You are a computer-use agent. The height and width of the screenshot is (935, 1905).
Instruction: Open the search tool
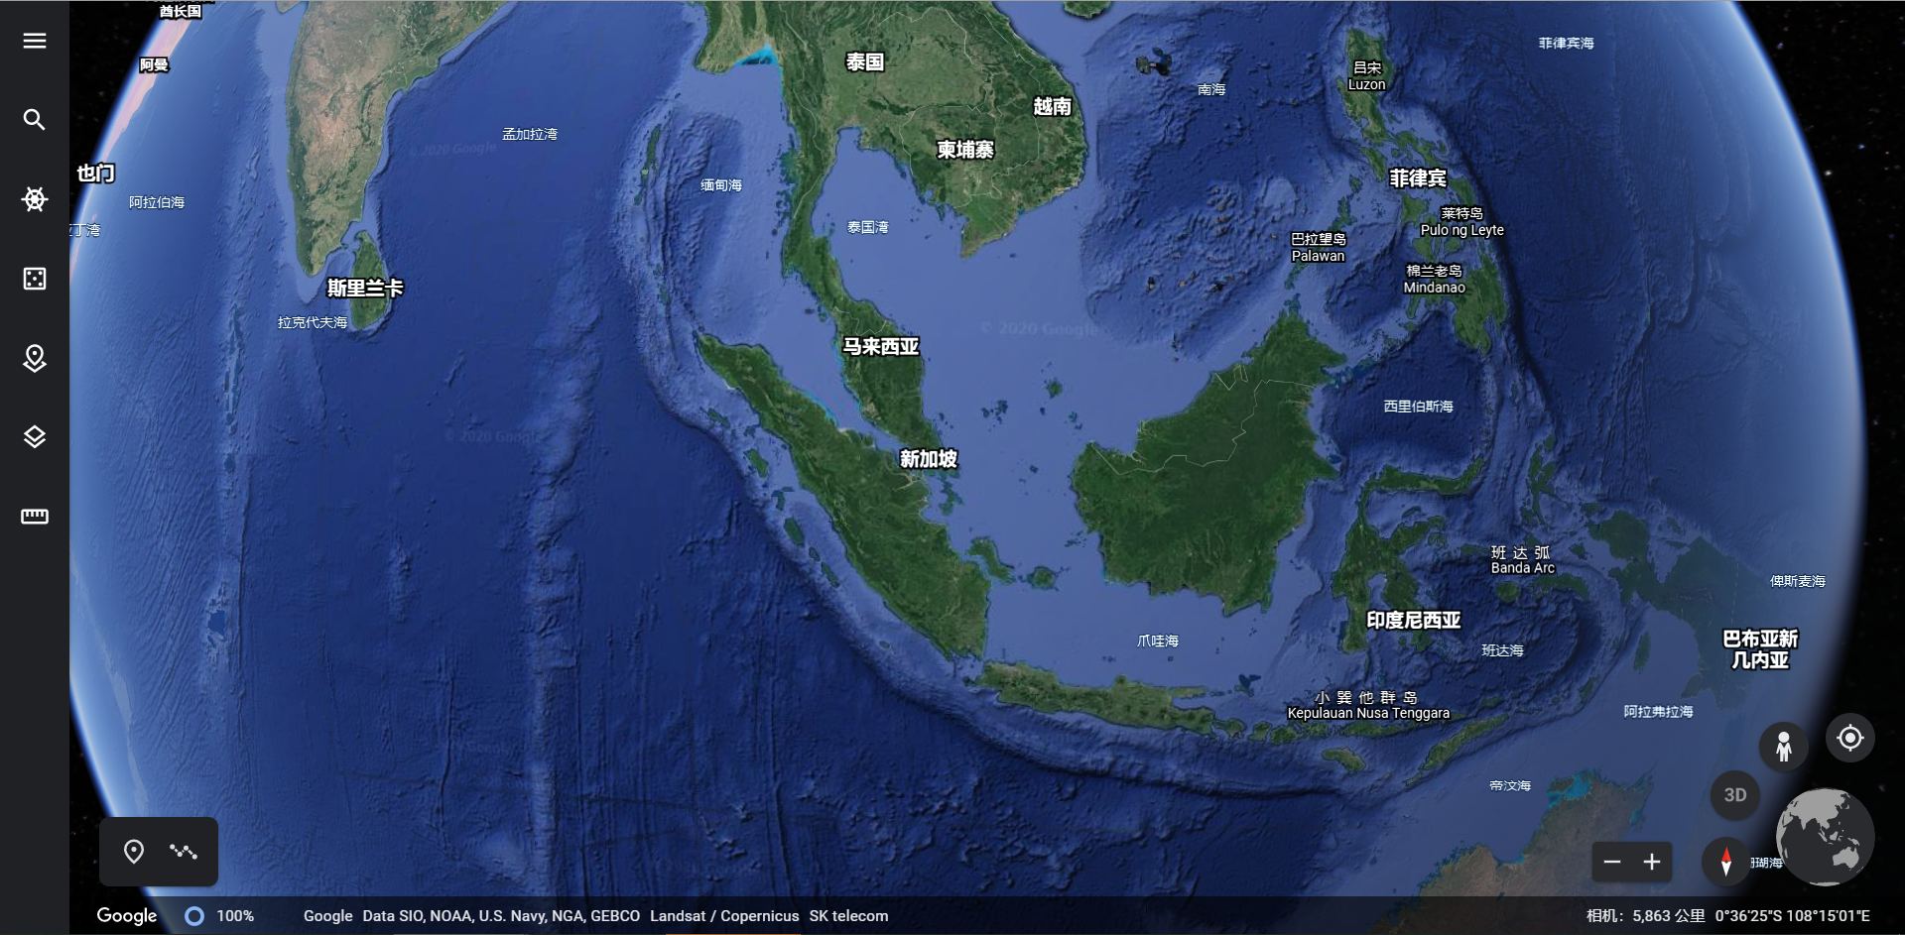point(35,120)
